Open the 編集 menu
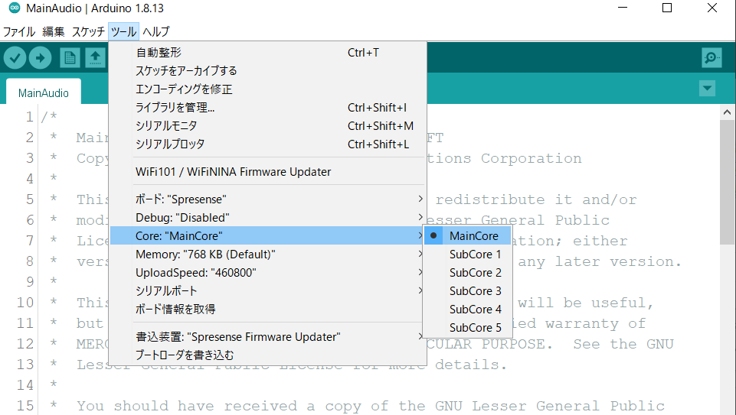 pyautogui.click(x=53, y=31)
